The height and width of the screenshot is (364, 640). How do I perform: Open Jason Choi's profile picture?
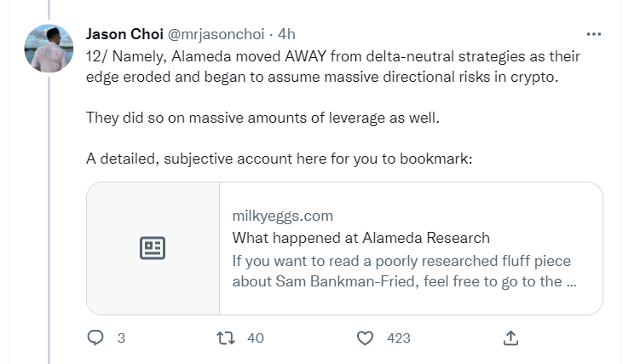[49, 48]
